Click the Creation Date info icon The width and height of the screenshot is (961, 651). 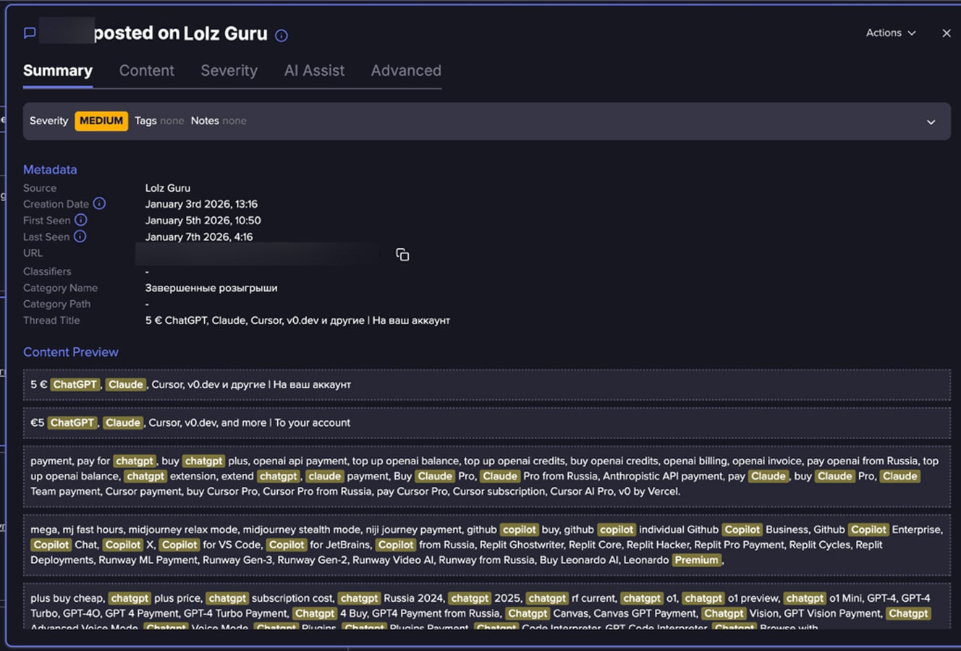coord(99,204)
